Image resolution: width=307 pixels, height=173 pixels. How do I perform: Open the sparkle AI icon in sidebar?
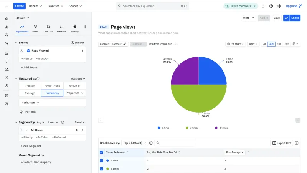[x=7, y=43]
